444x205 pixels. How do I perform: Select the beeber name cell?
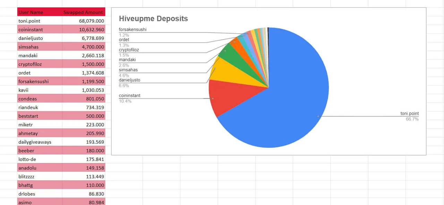(40, 151)
